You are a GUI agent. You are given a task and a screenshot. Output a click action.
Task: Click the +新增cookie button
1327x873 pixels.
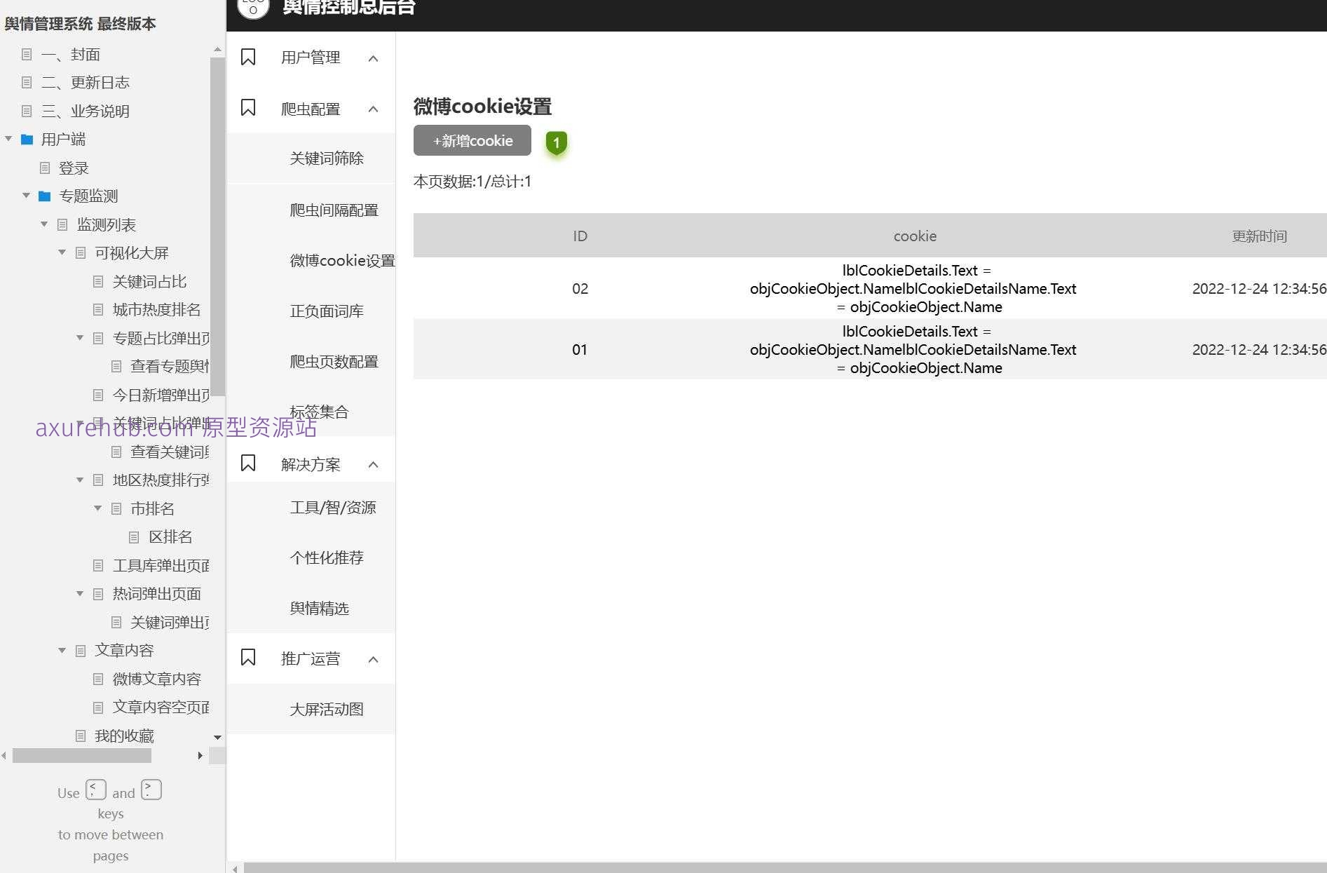(x=472, y=140)
